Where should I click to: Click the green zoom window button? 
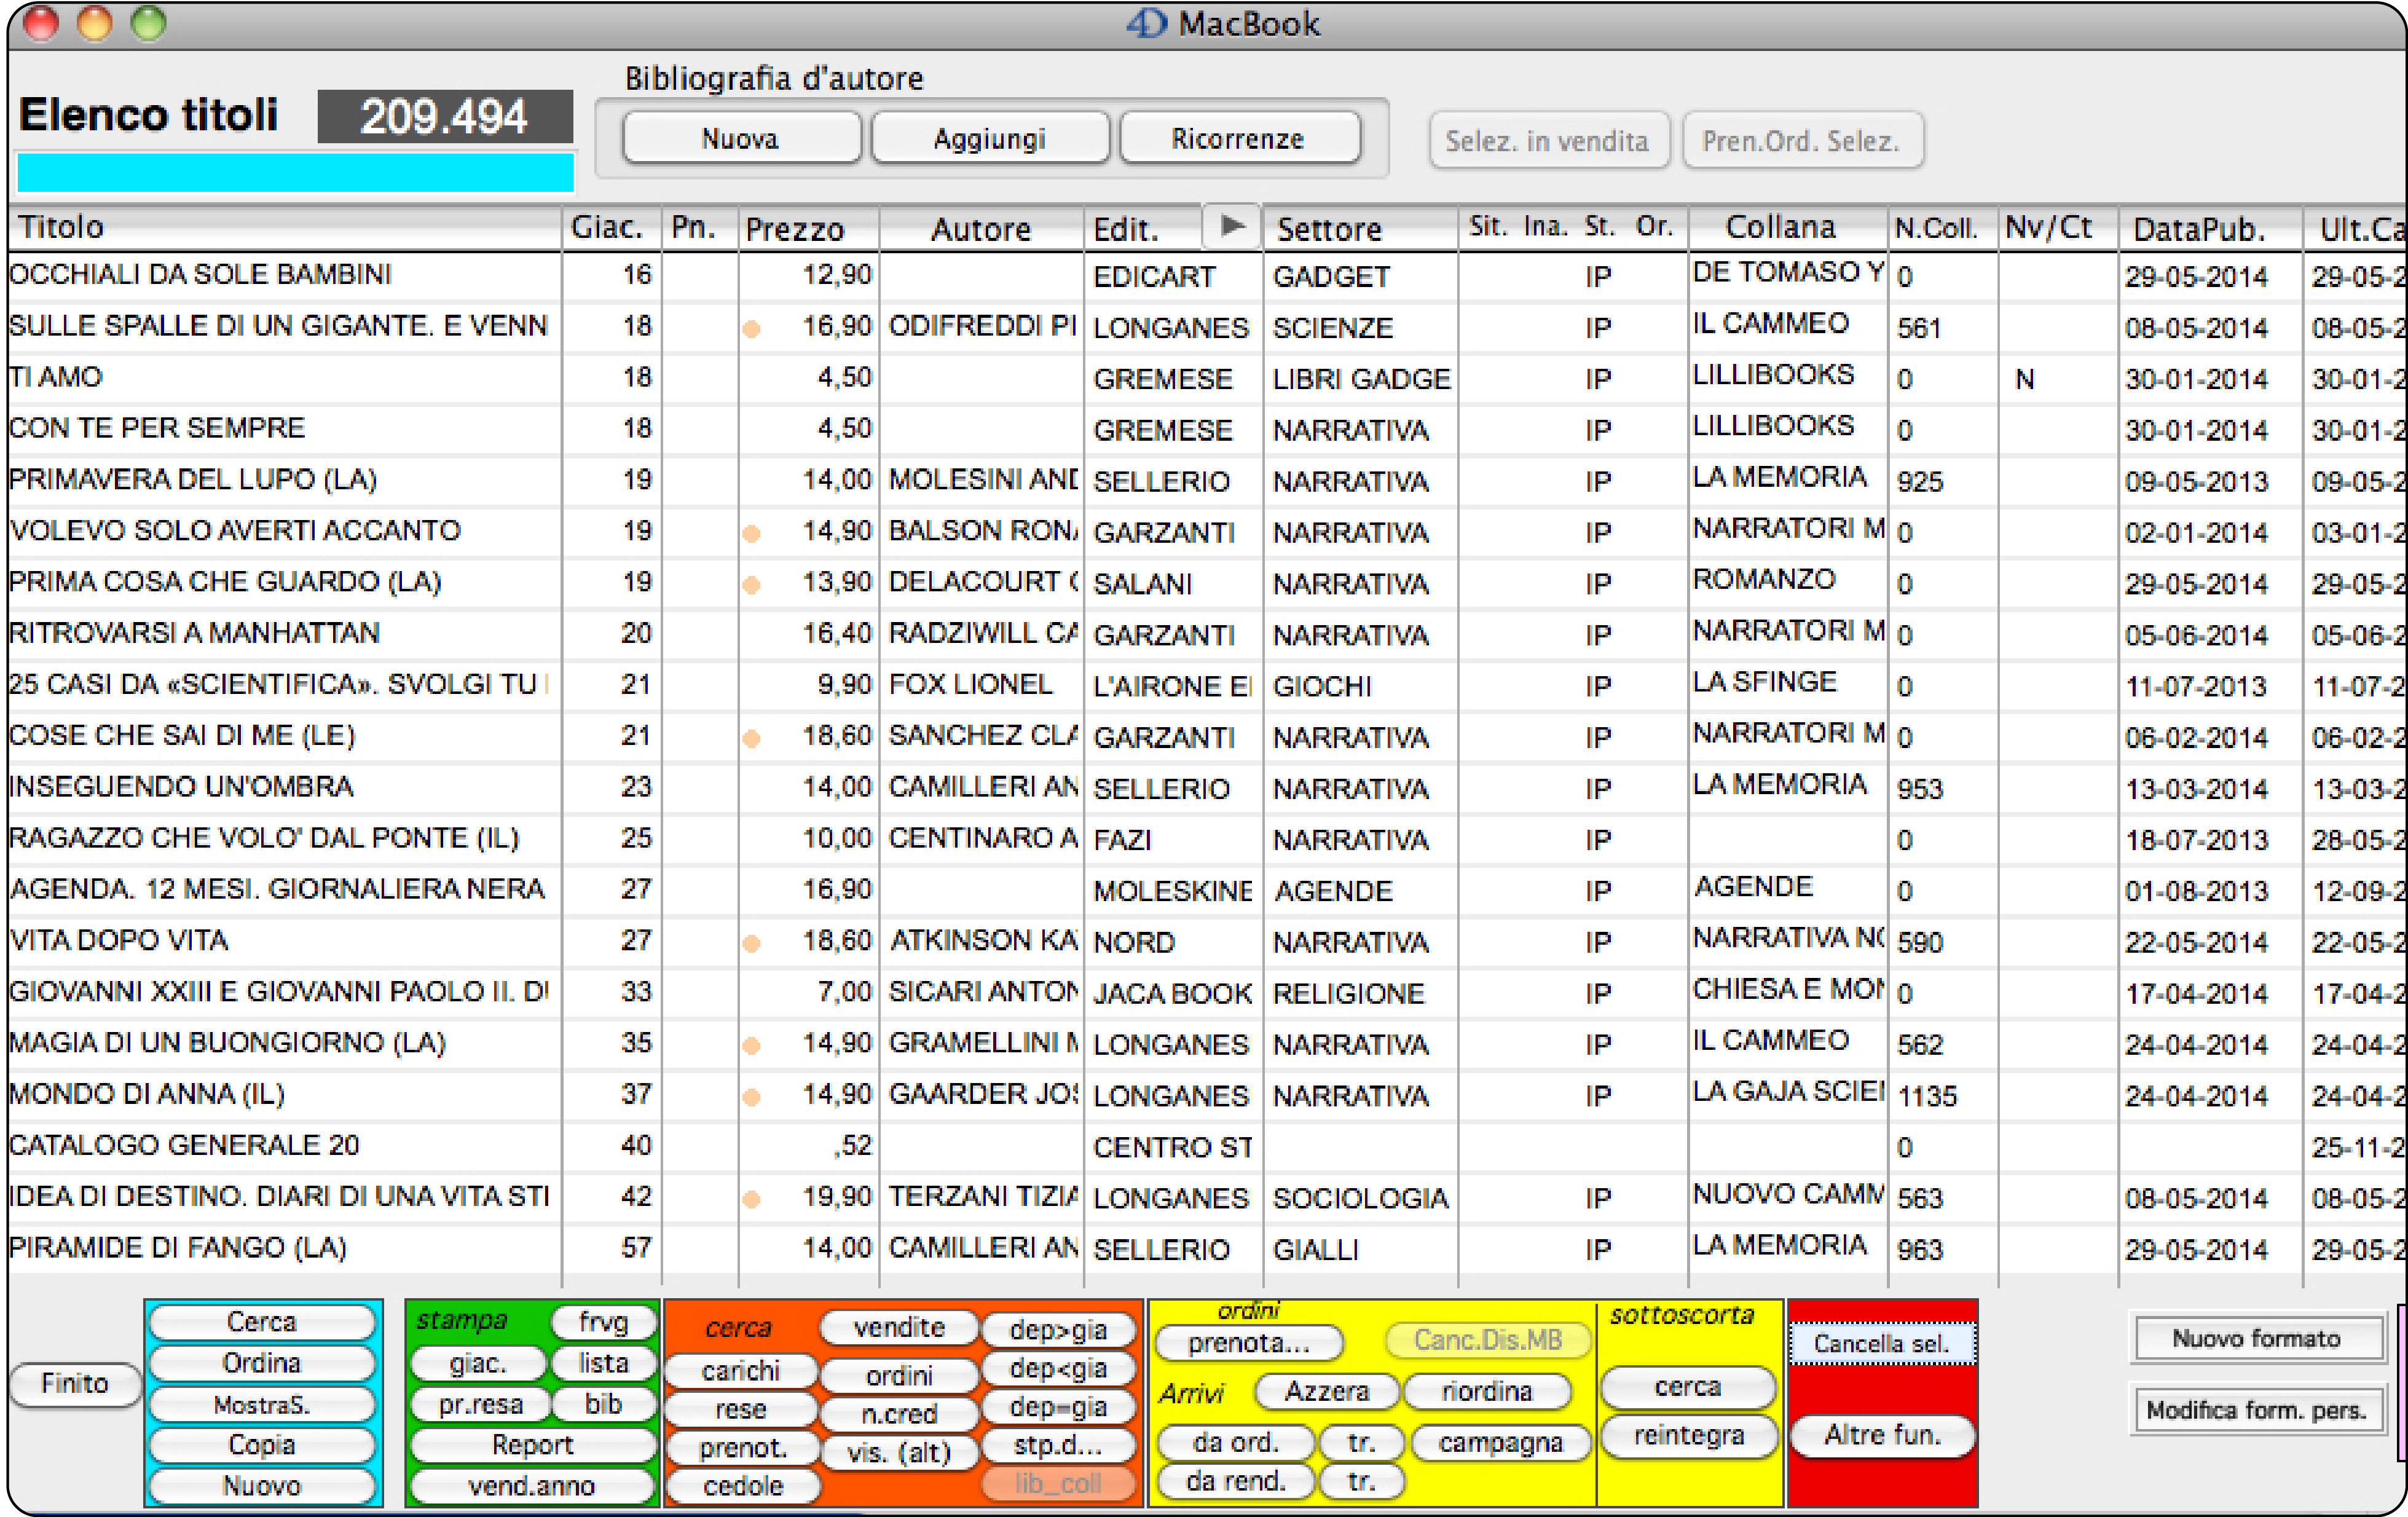coord(149,23)
